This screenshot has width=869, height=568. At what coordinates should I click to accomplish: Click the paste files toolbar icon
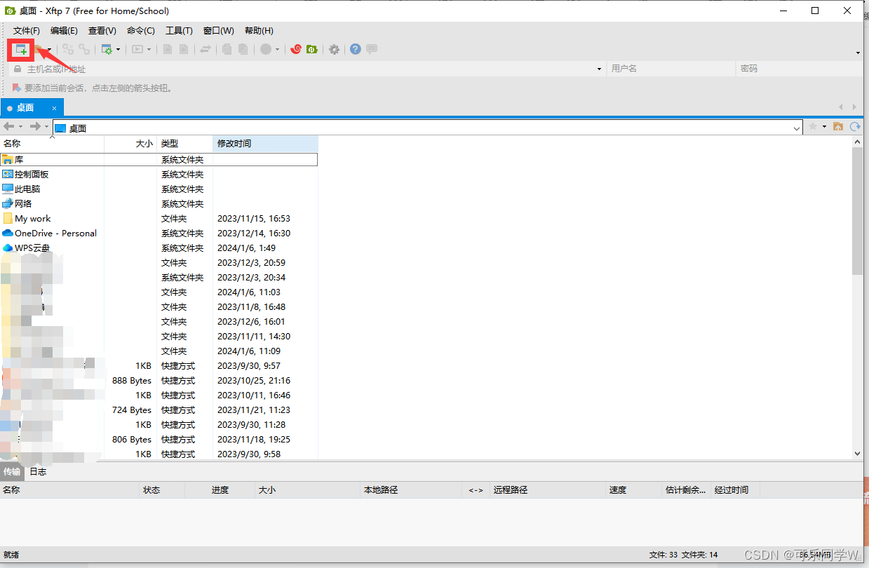[x=243, y=49]
